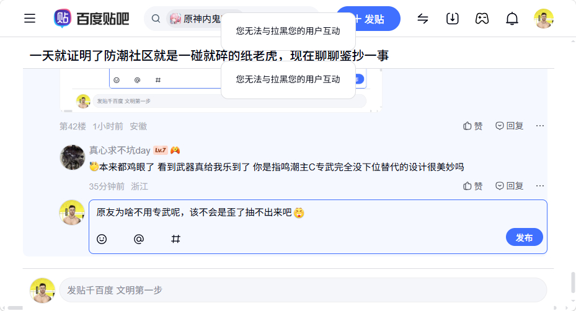Click the search magnifier icon
The width and height of the screenshot is (576, 311).
156,19
